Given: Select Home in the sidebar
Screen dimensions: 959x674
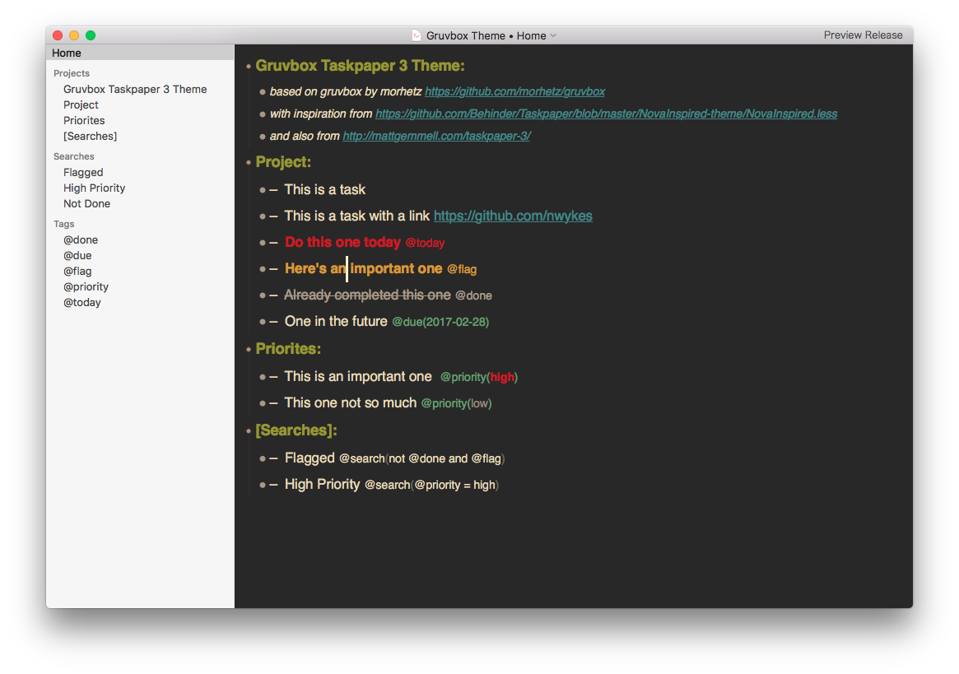Looking at the screenshot, I should click(x=140, y=53).
